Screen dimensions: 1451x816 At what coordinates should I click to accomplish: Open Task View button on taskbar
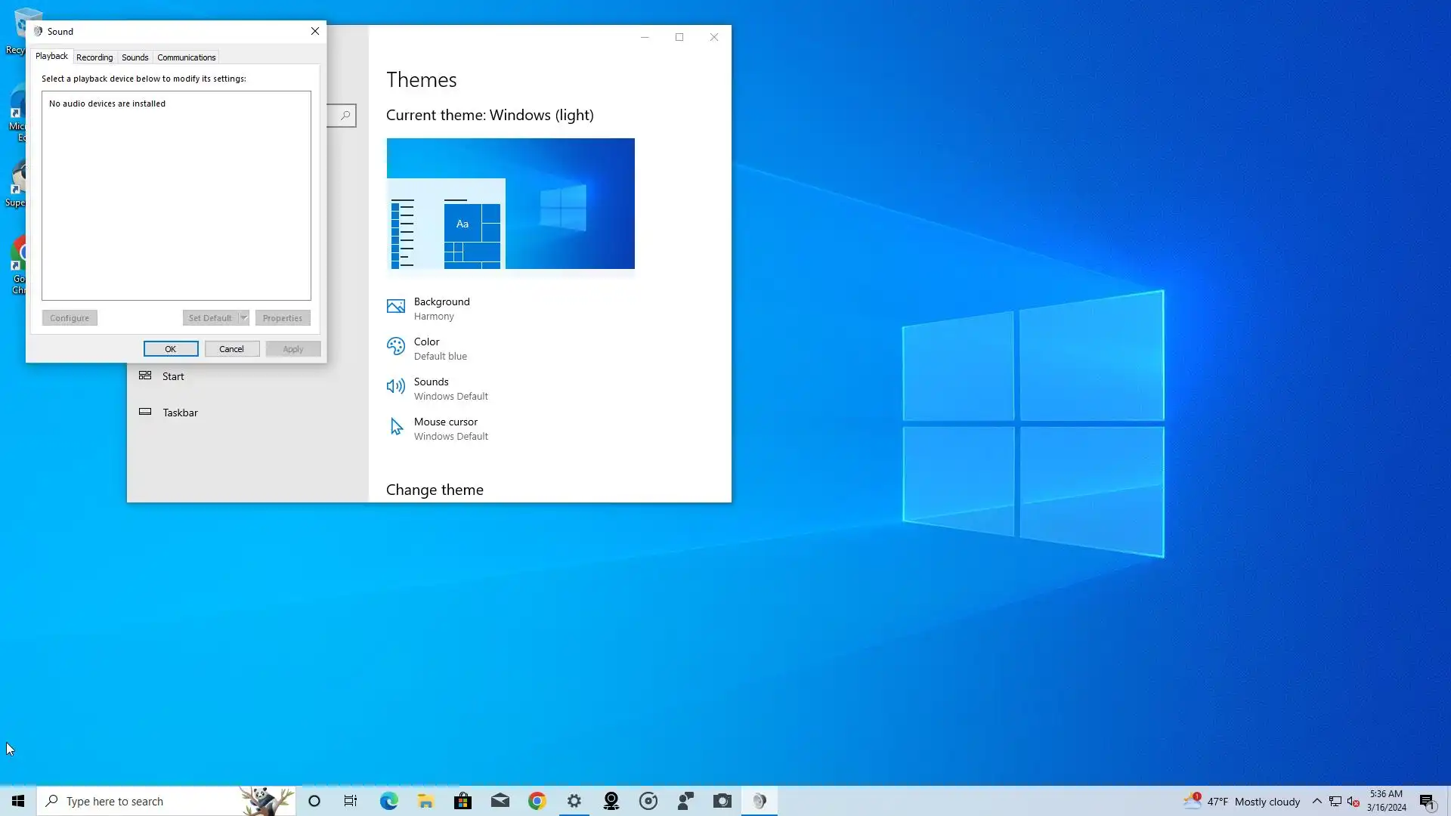[351, 801]
